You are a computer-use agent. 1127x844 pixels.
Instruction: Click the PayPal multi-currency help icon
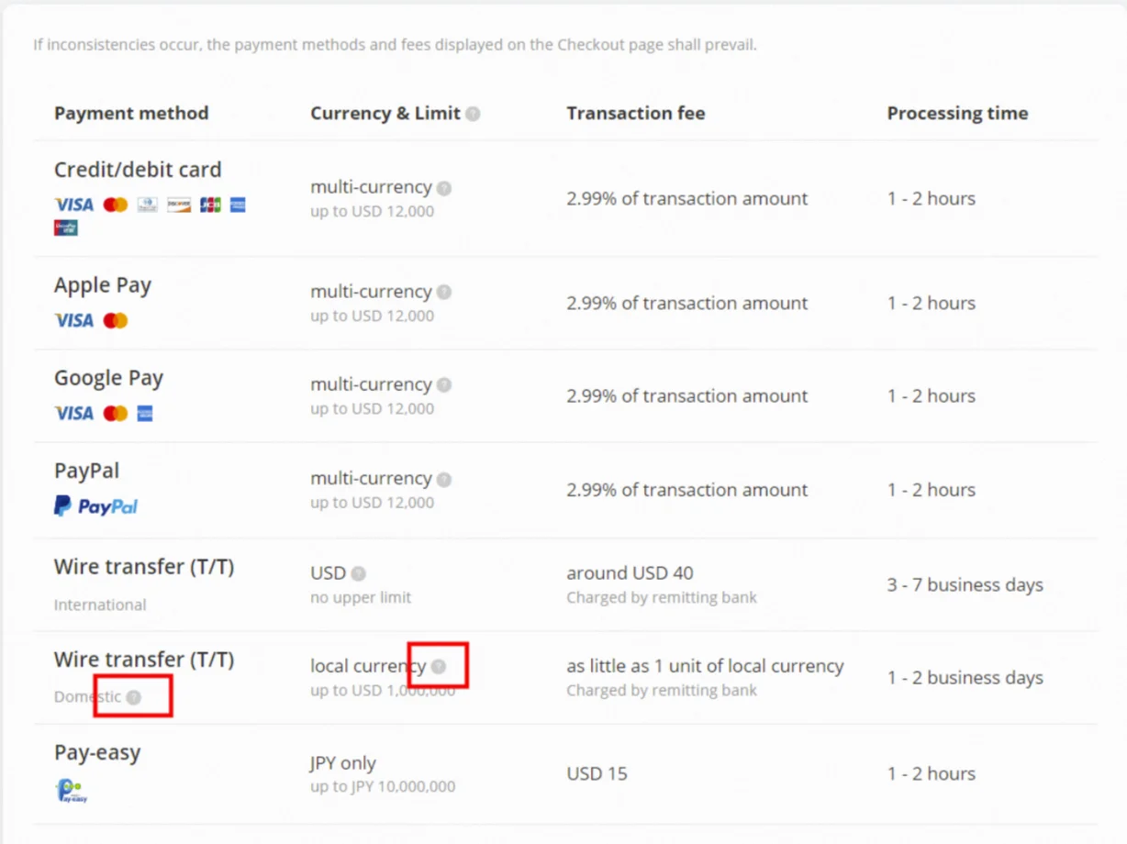(x=444, y=480)
